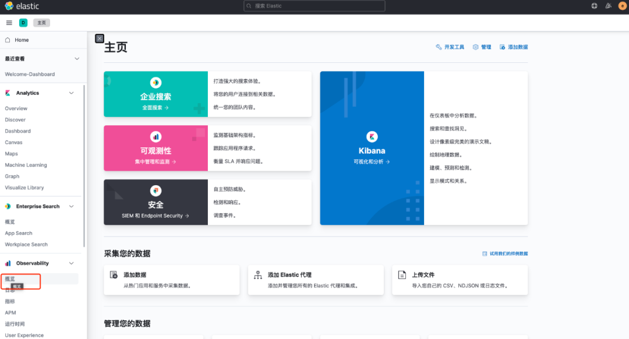Open Workplace Search in sidebar
The width and height of the screenshot is (629, 339).
tap(26, 244)
